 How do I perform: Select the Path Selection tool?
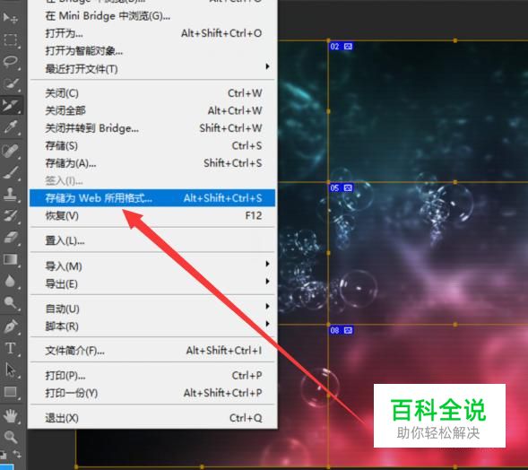[x=11, y=370]
